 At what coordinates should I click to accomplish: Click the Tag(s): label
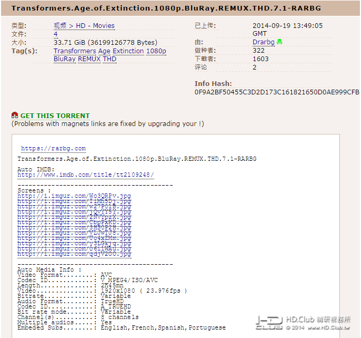[25, 51]
